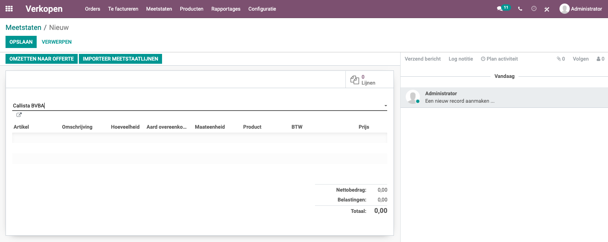Image resolution: width=608 pixels, height=242 pixels.
Task: Click Omzetten naar offerte button
Action: tap(41, 59)
